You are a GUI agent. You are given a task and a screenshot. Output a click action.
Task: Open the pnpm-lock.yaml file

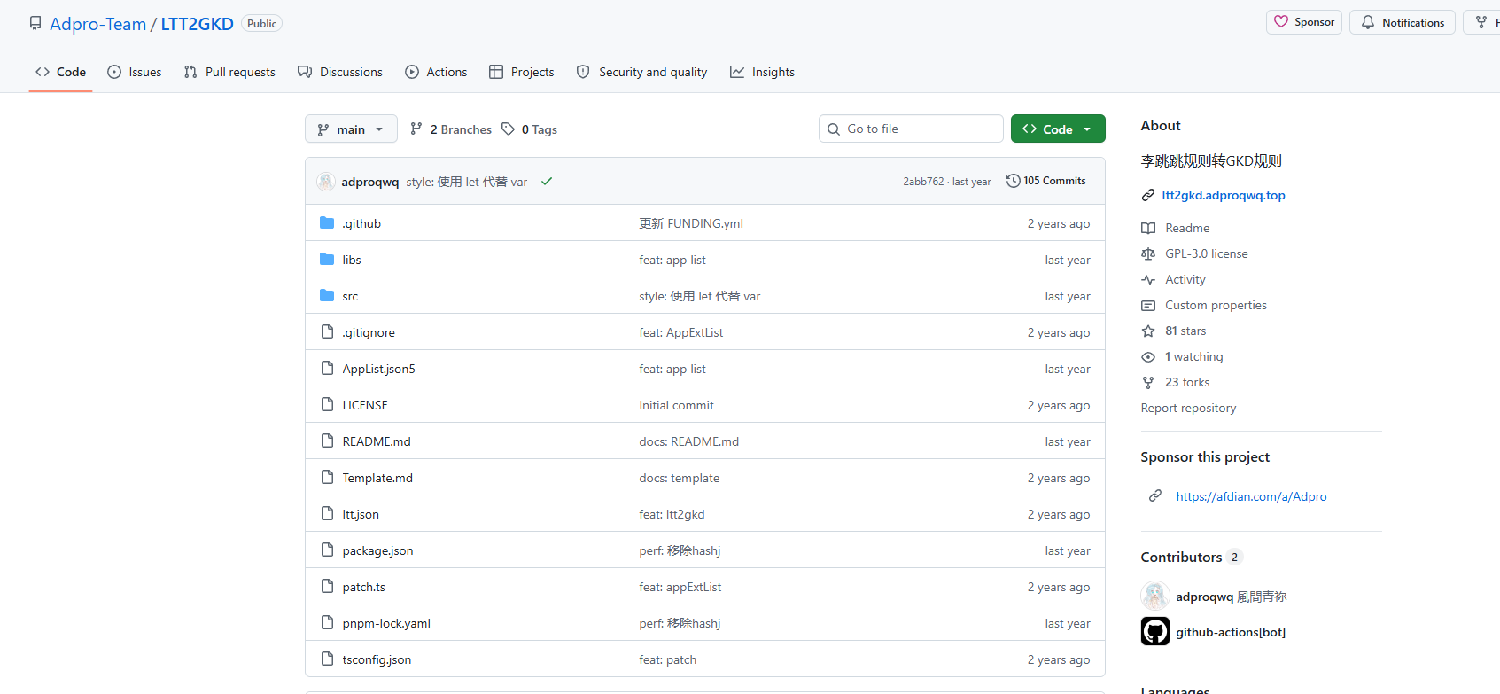pos(386,623)
